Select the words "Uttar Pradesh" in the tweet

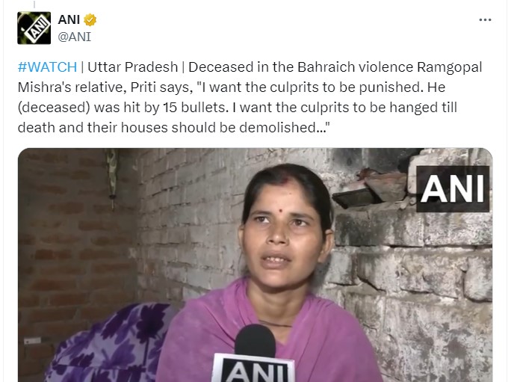(132, 67)
